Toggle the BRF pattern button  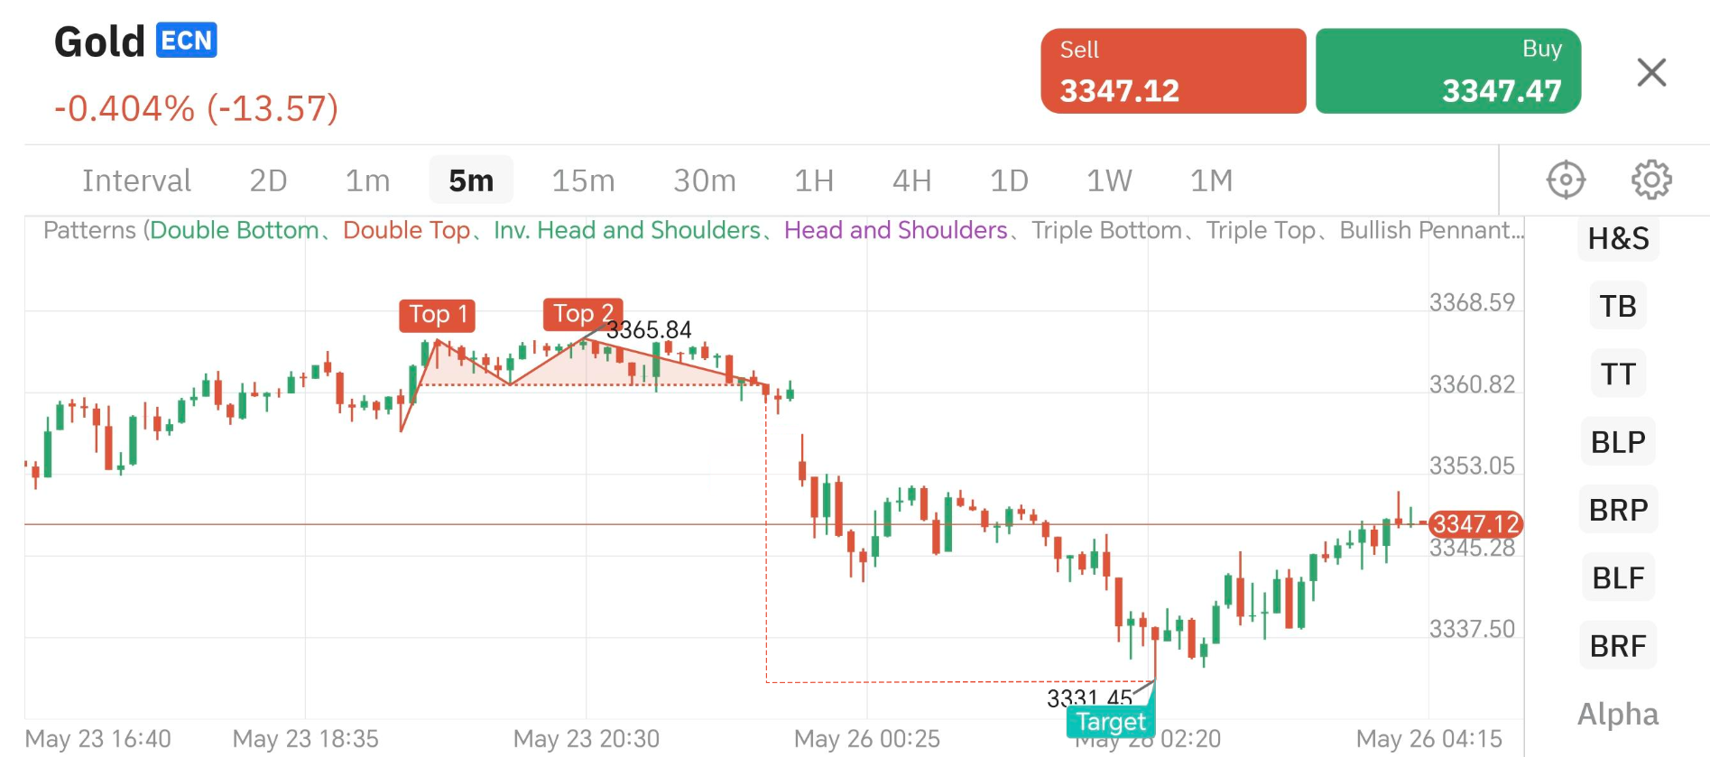pyautogui.click(x=1618, y=646)
